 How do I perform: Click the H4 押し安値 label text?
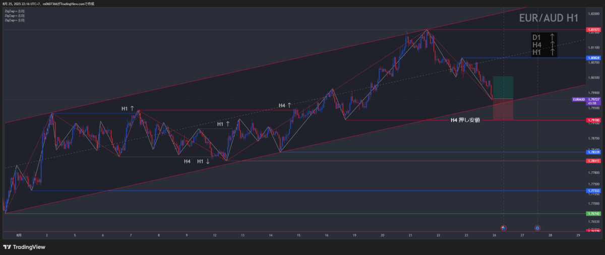[465, 120]
